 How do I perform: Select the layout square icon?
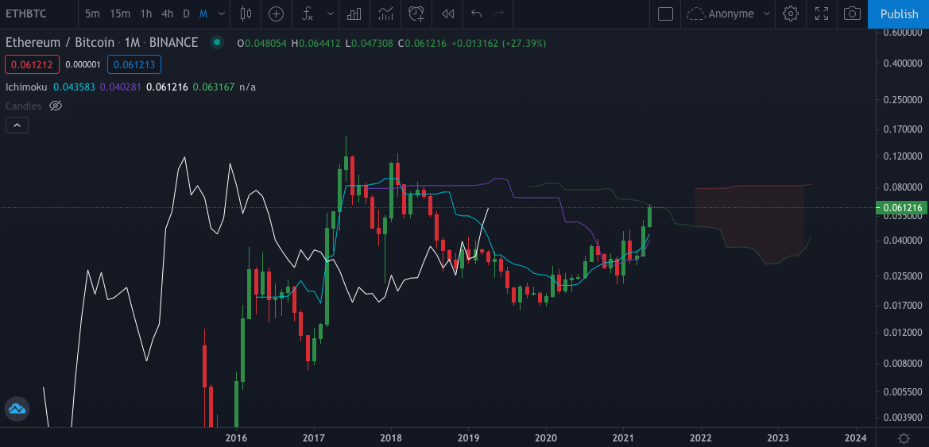(x=665, y=13)
